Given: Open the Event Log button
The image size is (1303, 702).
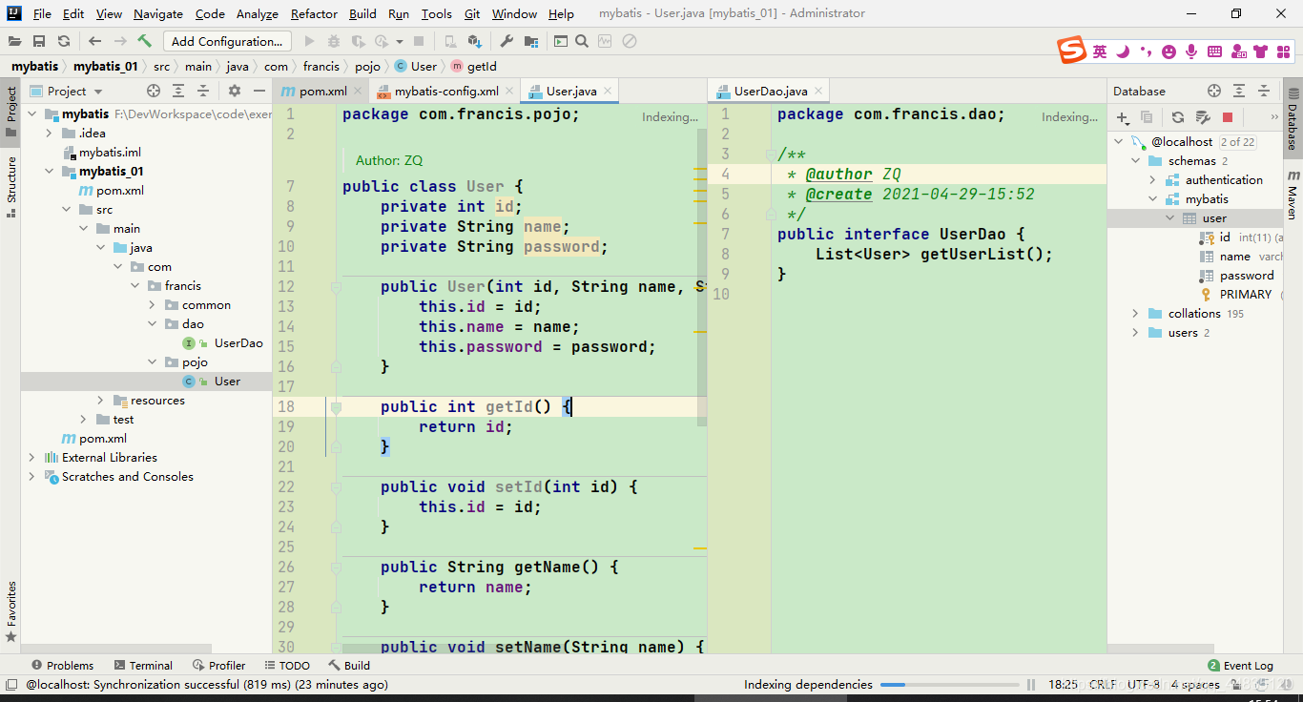Looking at the screenshot, I should coord(1240,666).
